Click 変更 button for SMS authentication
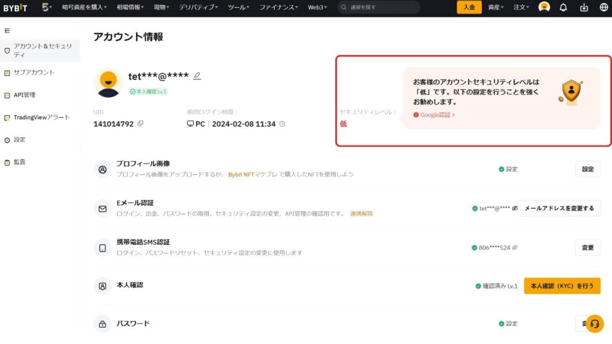 (588, 248)
